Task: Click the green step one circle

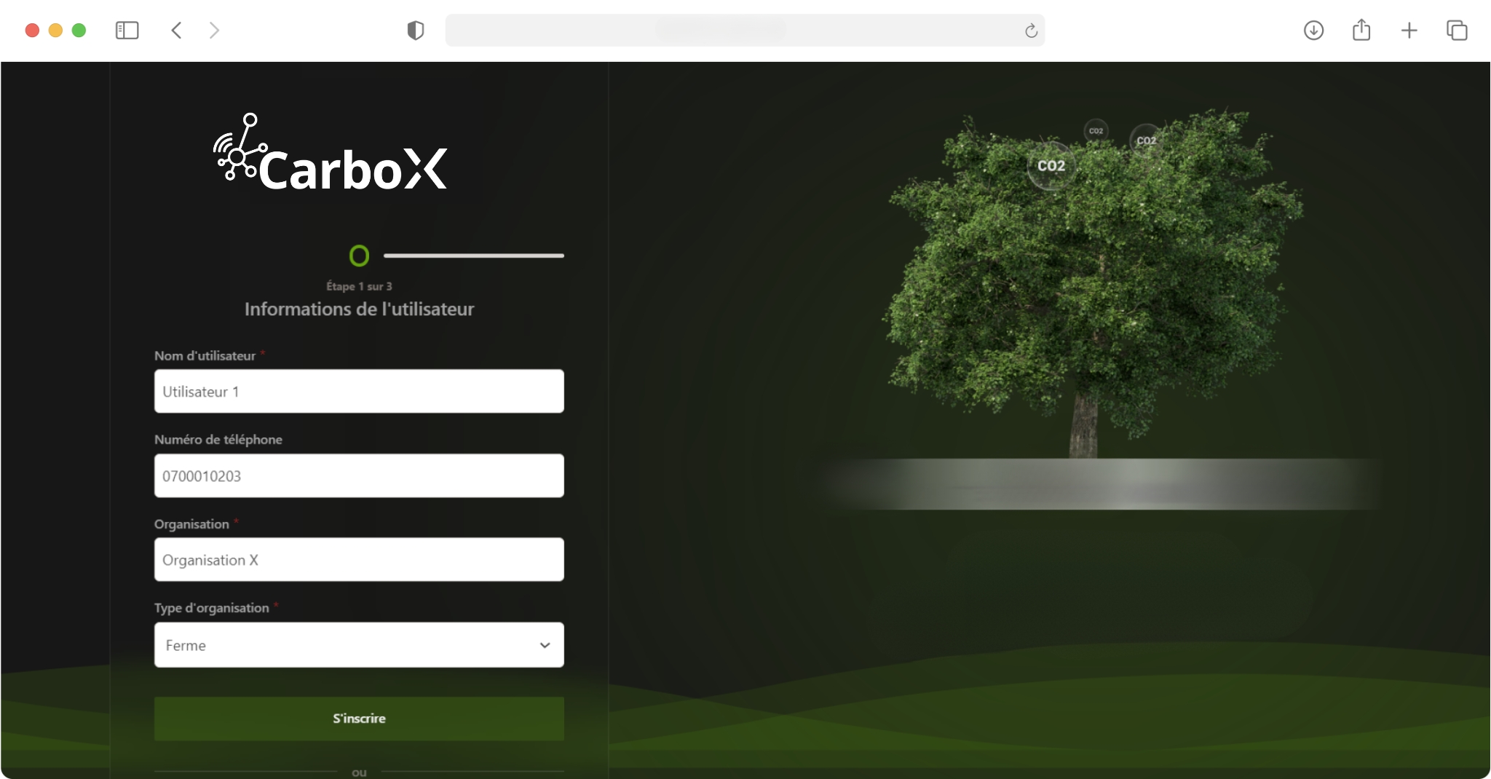Action: click(x=359, y=256)
